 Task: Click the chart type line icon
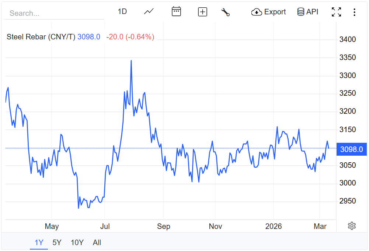coord(149,12)
